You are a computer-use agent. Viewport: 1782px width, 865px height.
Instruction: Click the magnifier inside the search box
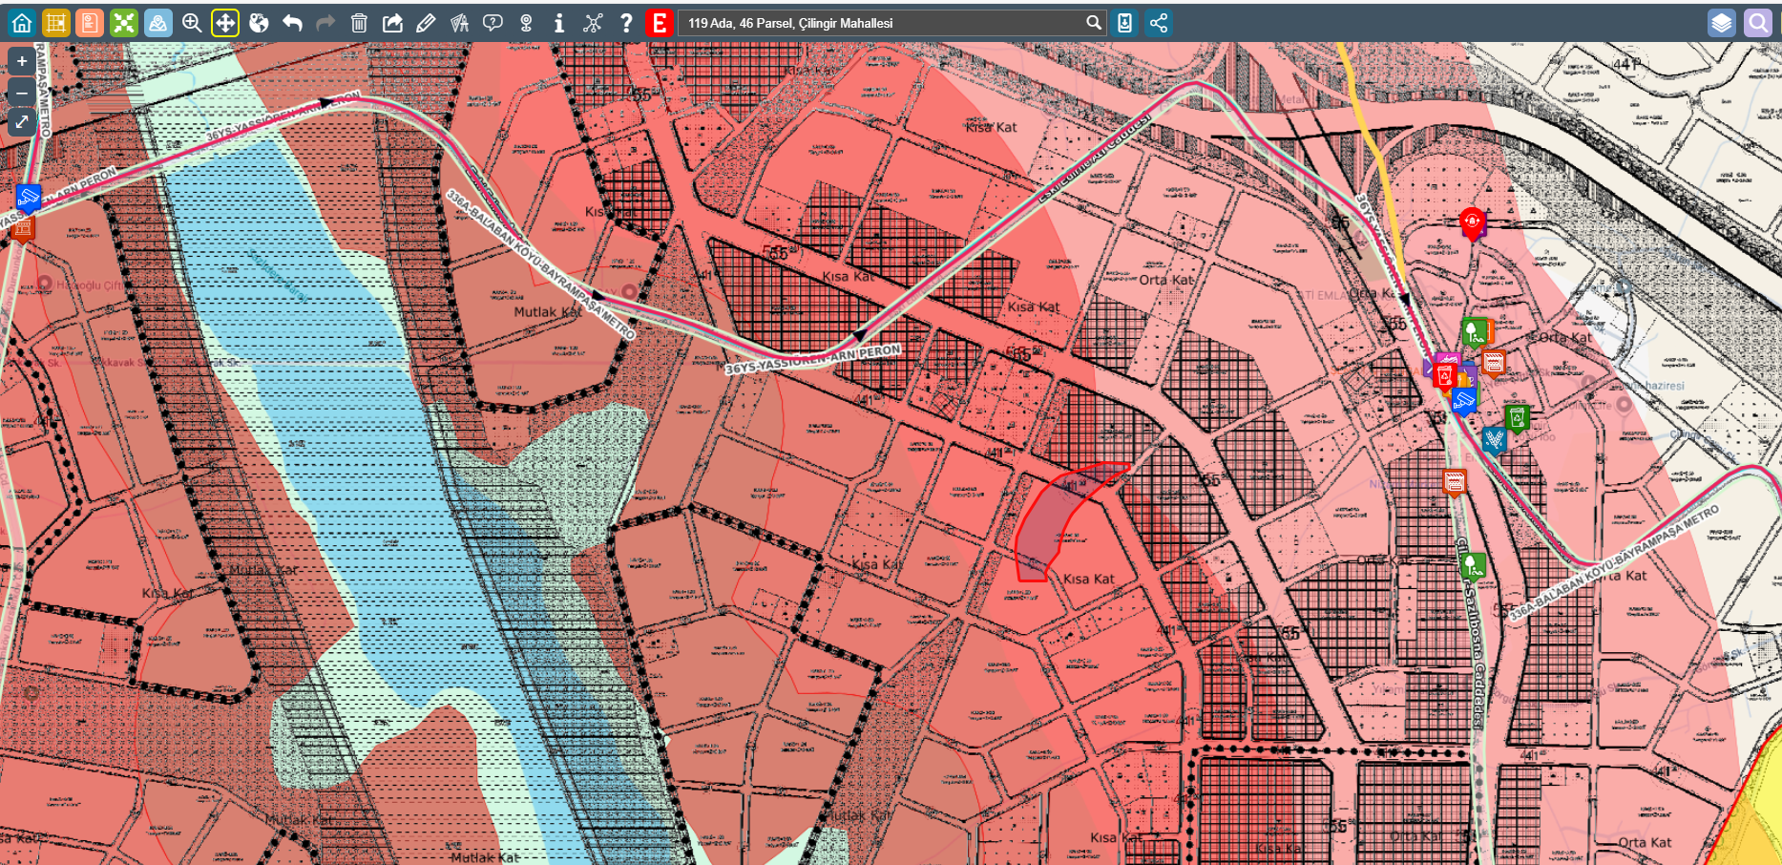tap(1094, 23)
